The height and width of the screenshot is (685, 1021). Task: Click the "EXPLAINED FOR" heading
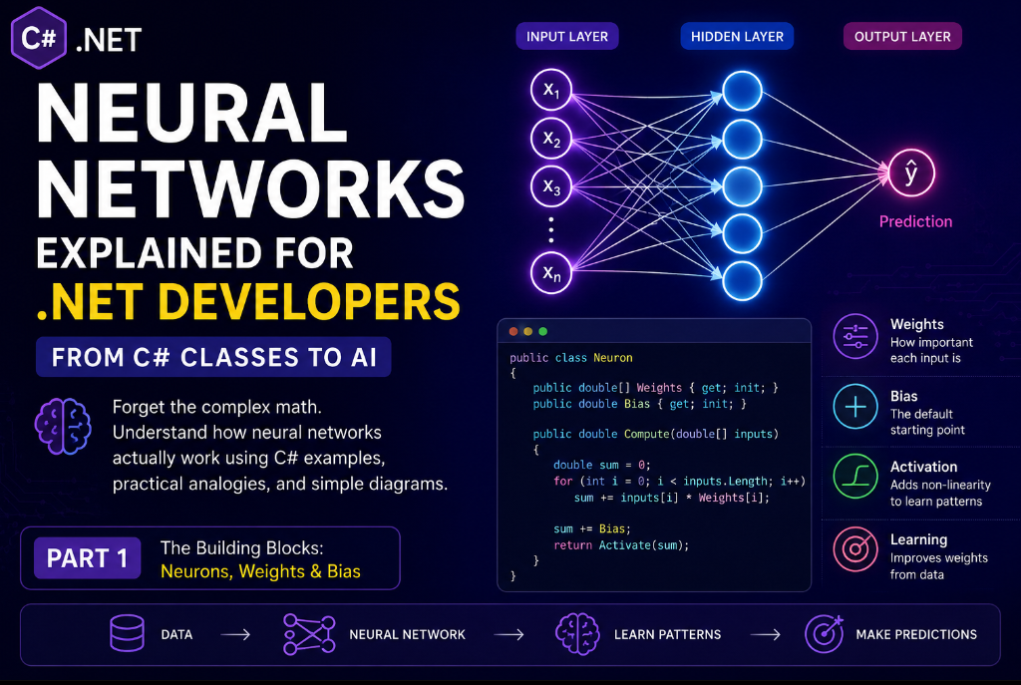pos(194,252)
